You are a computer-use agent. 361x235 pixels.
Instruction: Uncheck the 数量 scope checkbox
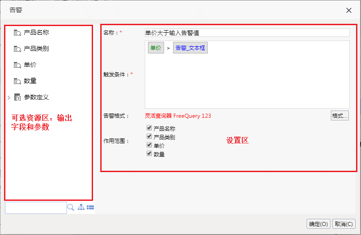[149, 153]
